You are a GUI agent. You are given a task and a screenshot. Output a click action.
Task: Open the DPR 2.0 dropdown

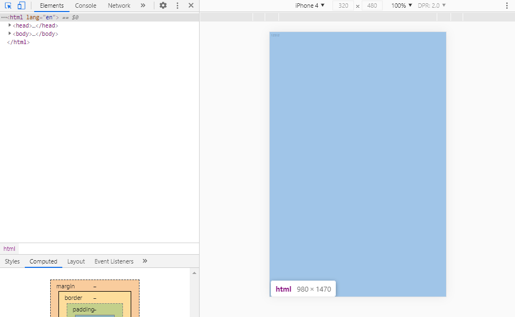click(x=432, y=6)
